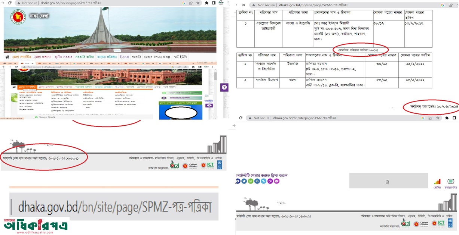
Task: Click the স্মার্ট ইউপি link
Action: (x=179, y=57)
